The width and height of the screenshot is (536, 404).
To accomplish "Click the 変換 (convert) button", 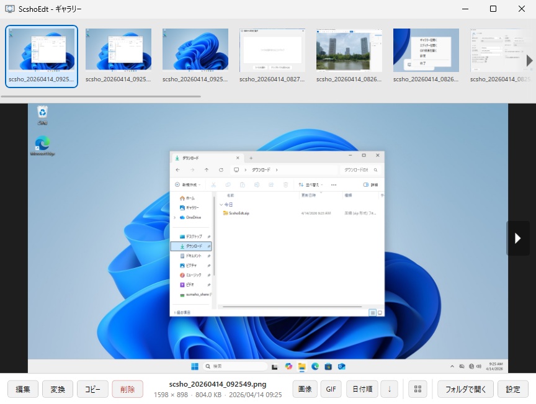I will (x=58, y=389).
